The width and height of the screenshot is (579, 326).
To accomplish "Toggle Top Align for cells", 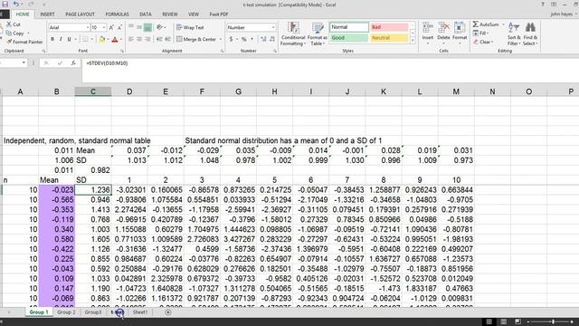I will pos(131,27).
